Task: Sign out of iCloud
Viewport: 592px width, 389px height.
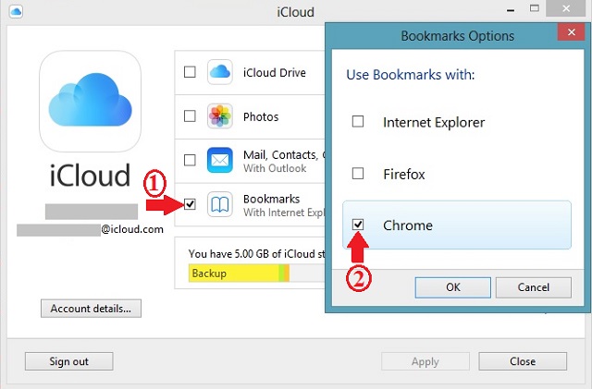Action: [68, 361]
